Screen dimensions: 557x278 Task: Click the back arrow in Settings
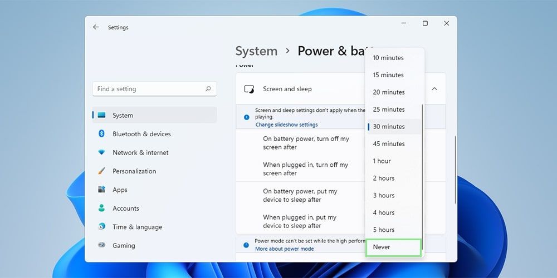[96, 27]
